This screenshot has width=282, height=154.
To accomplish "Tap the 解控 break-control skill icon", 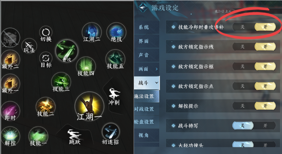I will pos(10,136).
